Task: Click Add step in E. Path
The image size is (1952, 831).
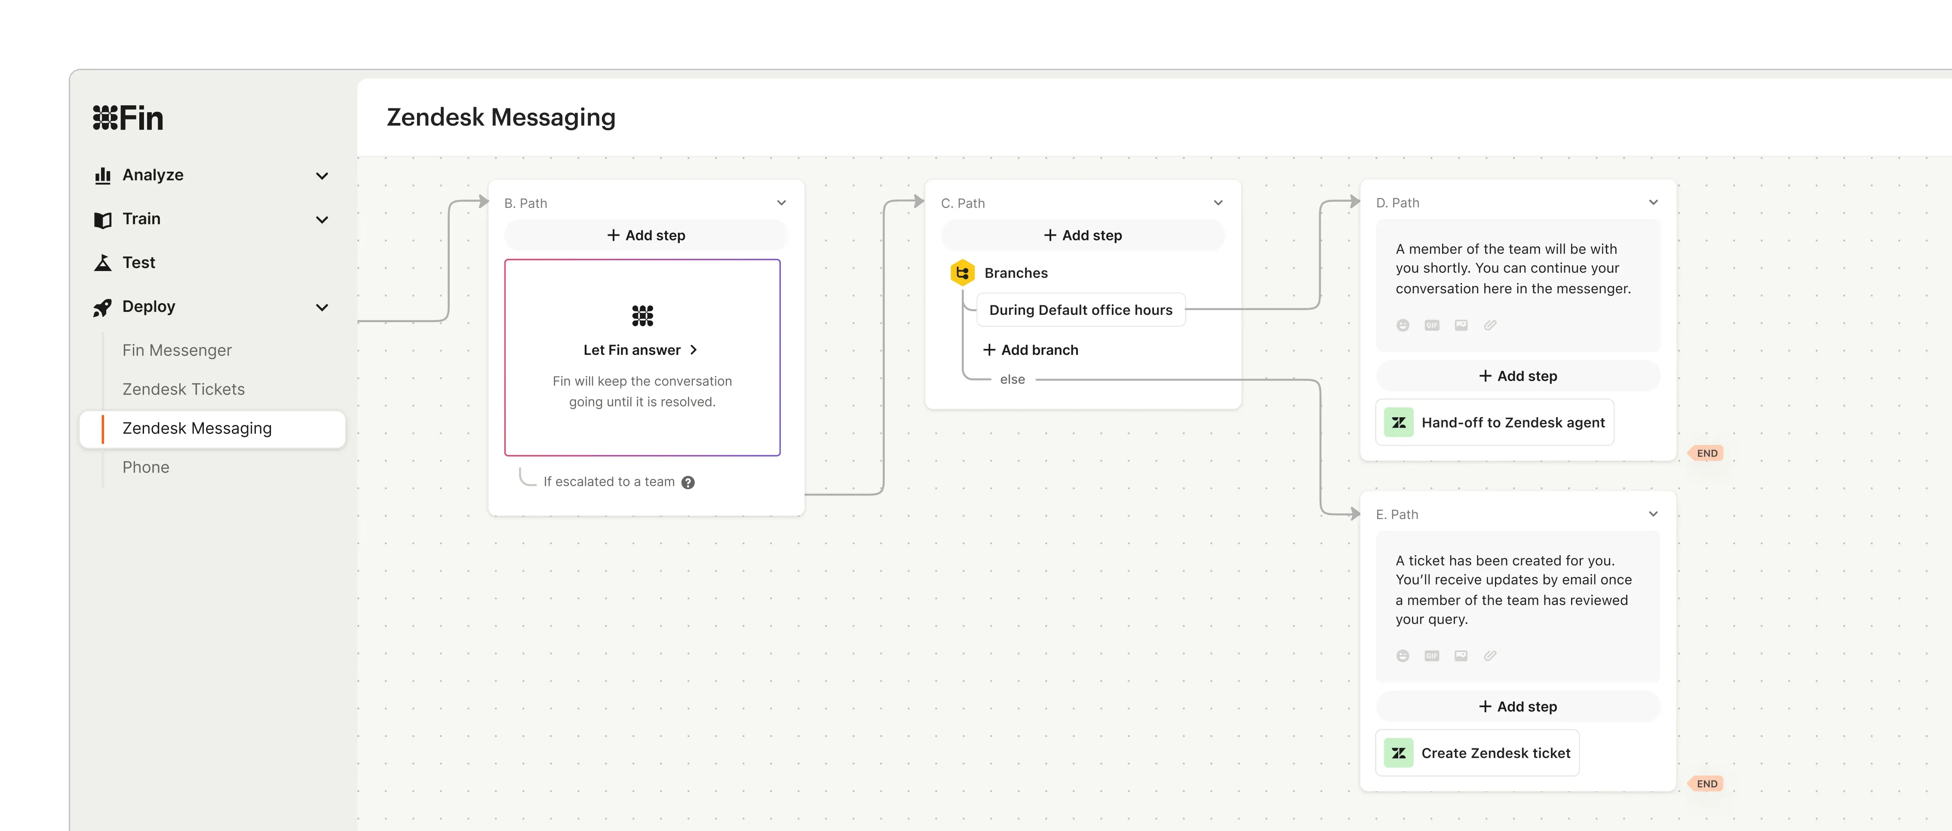Action: [x=1518, y=707]
